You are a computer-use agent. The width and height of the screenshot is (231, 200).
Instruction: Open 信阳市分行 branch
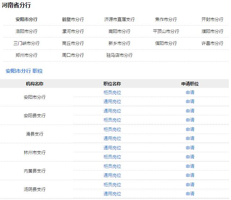point(166,43)
